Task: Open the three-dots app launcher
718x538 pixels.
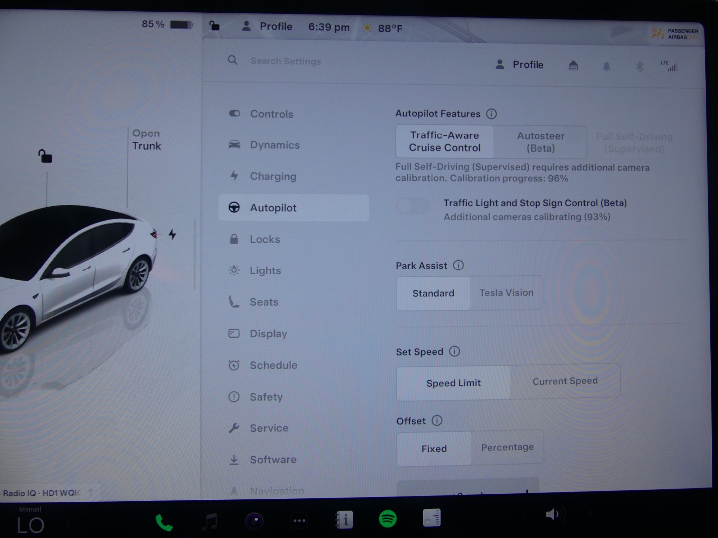Action: (299, 521)
